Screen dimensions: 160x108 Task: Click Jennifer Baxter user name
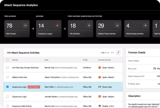coord(51,97)
